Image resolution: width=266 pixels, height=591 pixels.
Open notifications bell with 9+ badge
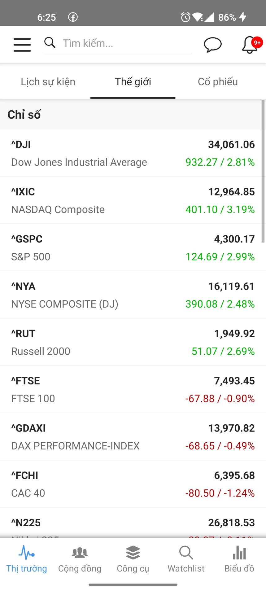click(x=250, y=45)
